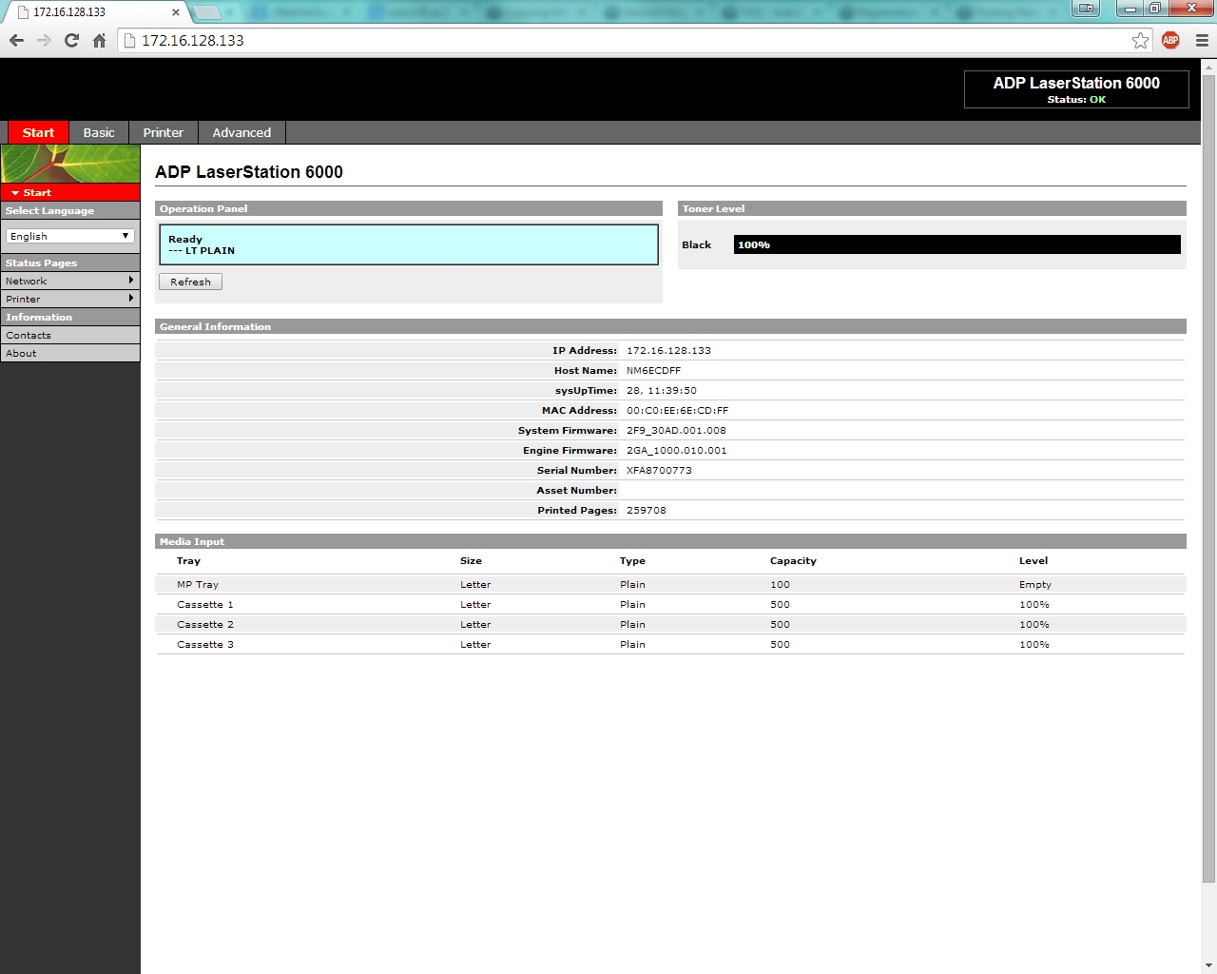Expand the Printer status pages submenu in sidebar
Viewport: 1217px width, 974px height.
pos(70,299)
